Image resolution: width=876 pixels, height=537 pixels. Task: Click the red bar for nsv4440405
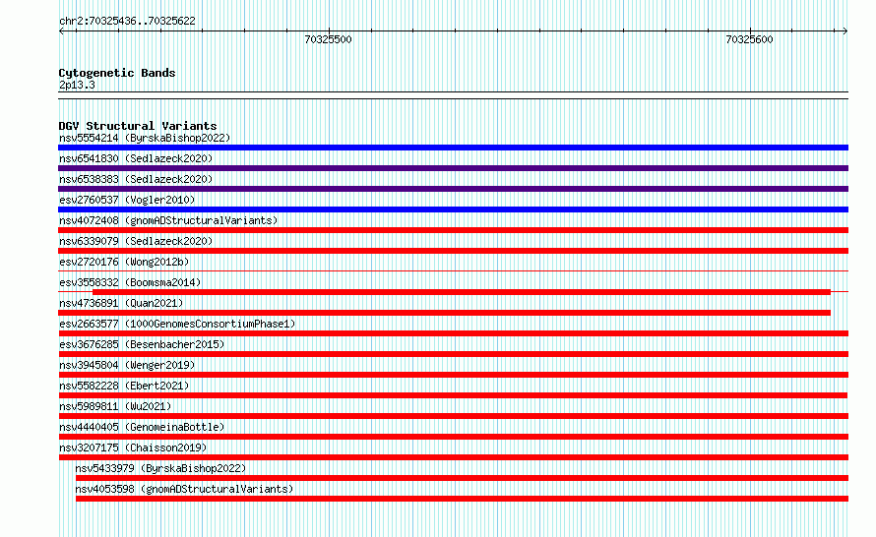pyautogui.click(x=453, y=437)
